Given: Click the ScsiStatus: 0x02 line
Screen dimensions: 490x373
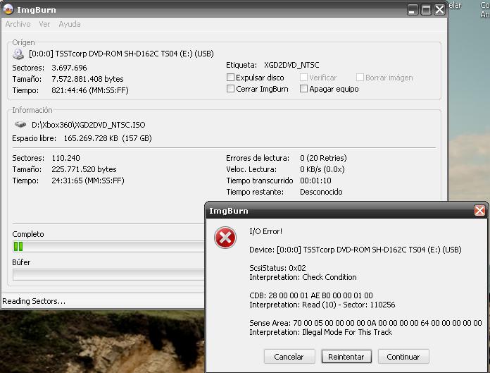Looking at the screenshot, I should click(277, 268).
